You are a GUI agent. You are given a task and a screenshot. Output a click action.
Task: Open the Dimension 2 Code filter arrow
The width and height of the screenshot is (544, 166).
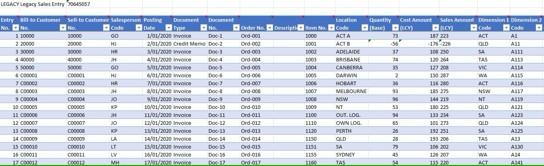point(539,28)
